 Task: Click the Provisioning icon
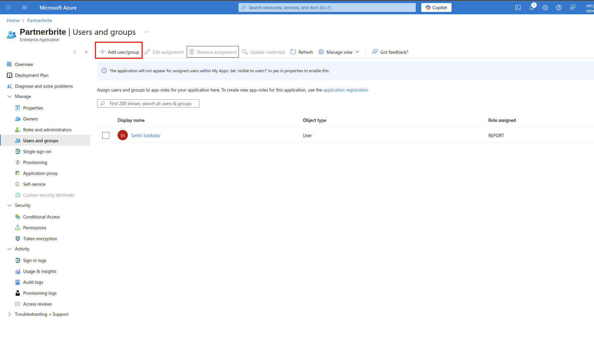(x=18, y=162)
